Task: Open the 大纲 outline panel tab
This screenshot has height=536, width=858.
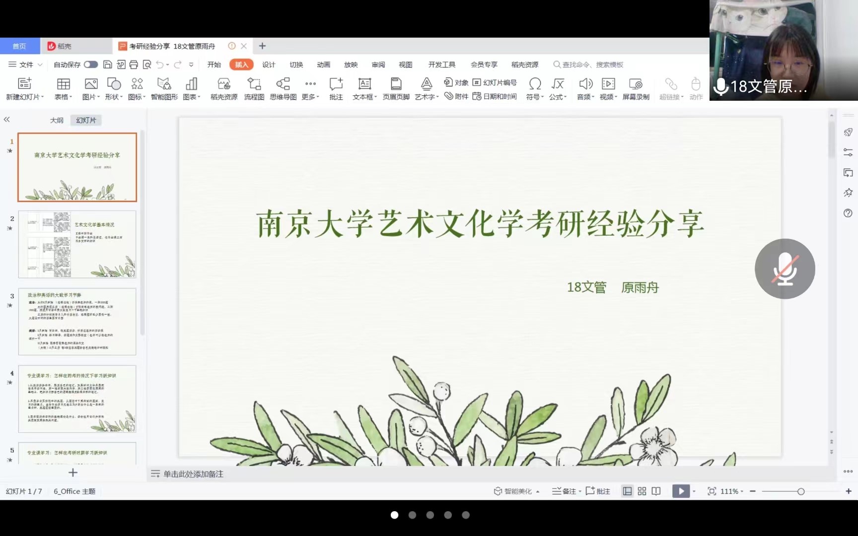Action: pyautogui.click(x=57, y=120)
